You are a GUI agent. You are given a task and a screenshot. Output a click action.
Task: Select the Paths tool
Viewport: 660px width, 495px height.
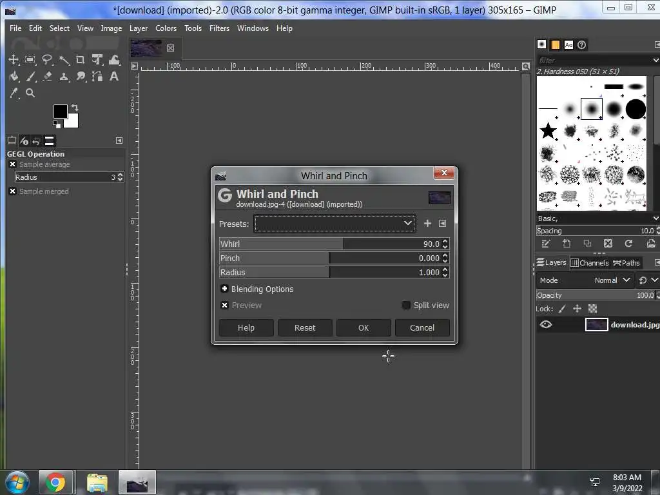point(97,76)
